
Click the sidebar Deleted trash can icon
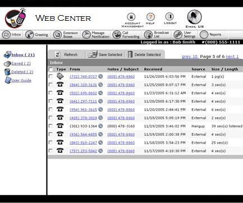[x=7, y=72]
